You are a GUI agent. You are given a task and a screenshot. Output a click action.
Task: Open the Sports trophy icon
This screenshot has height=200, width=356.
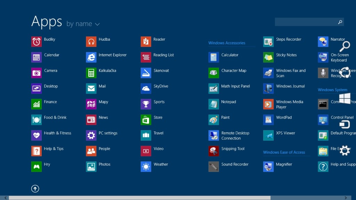(146, 104)
